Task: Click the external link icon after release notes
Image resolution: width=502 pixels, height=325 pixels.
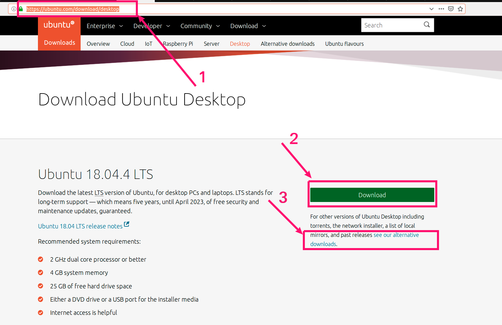Action: 127,224
